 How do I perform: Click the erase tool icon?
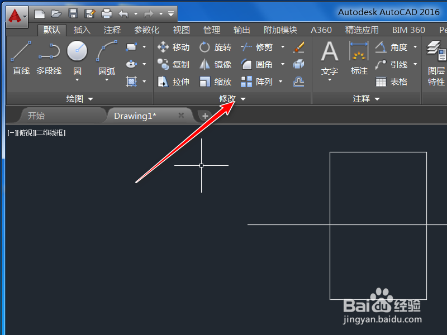click(x=298, y=47)
